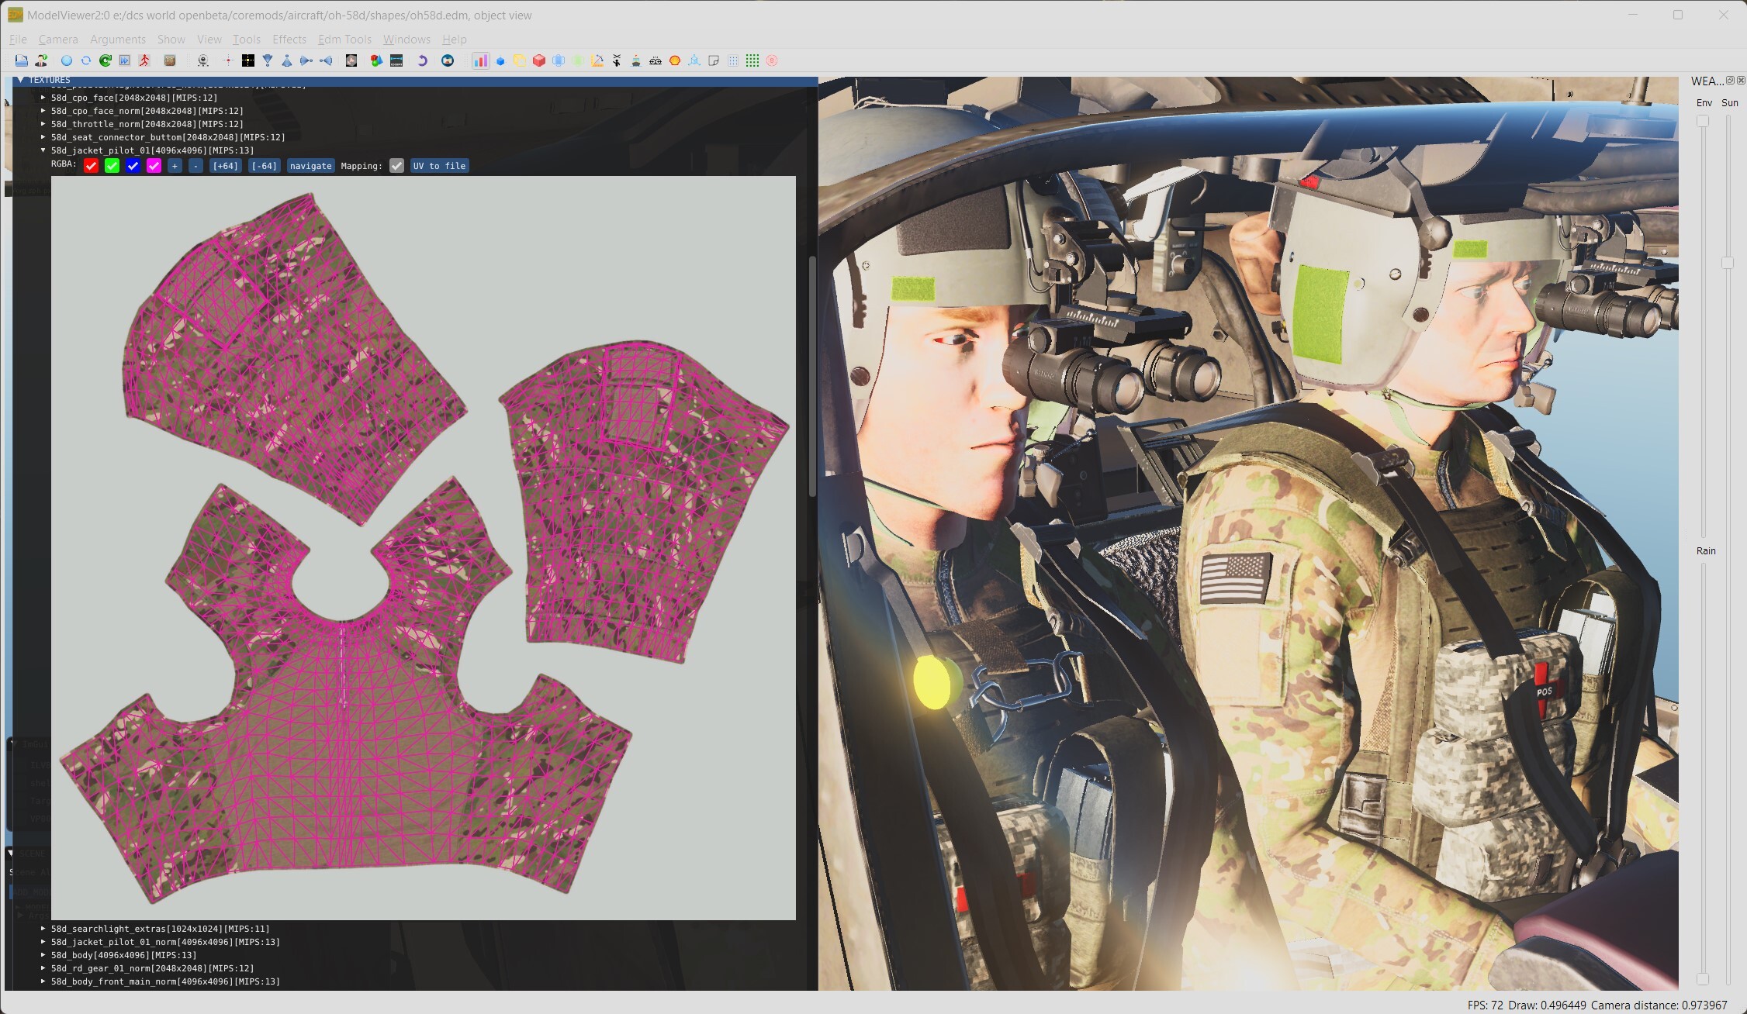Click the blue sphere toolbar icon
This screenshot has height=1014, width=1747.
click(67, 60)
